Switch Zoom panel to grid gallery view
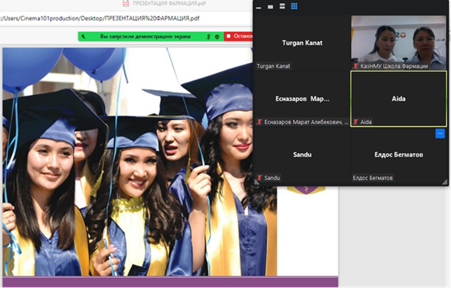The width and height of the screenshot is (451, 288). [x=294, y=6]
